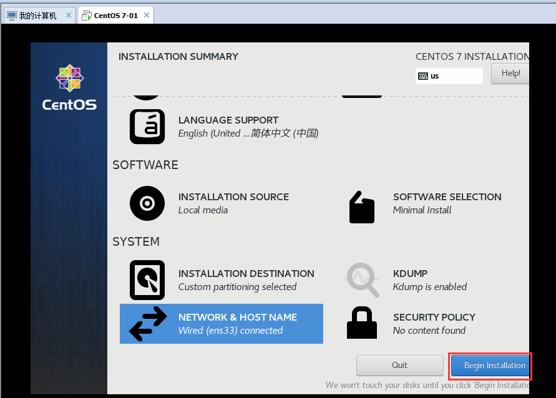Click the Quit button
This screenshot has width=556, height=398.
pyautogui.click(x=399, y=366)
